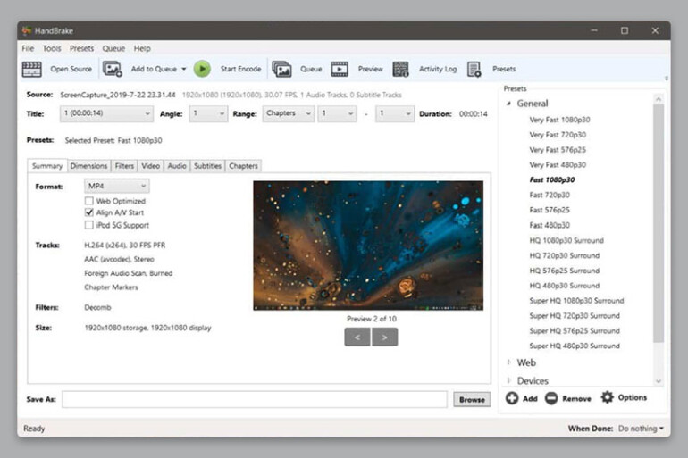The height and width of the screenshot is (458, 688).
Task: Select the Very Fast 576p25 preset
Action: (x=558, y=149)
